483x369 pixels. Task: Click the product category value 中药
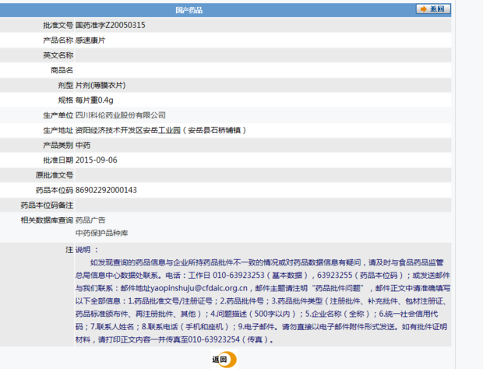pyautogui.click(x=83, y=145)
